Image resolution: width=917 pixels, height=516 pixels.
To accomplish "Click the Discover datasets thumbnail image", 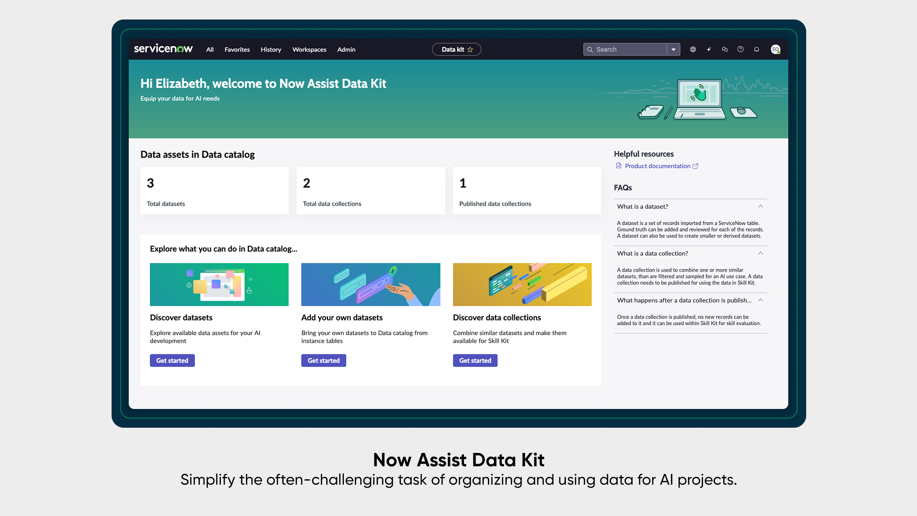I will 219,284.
